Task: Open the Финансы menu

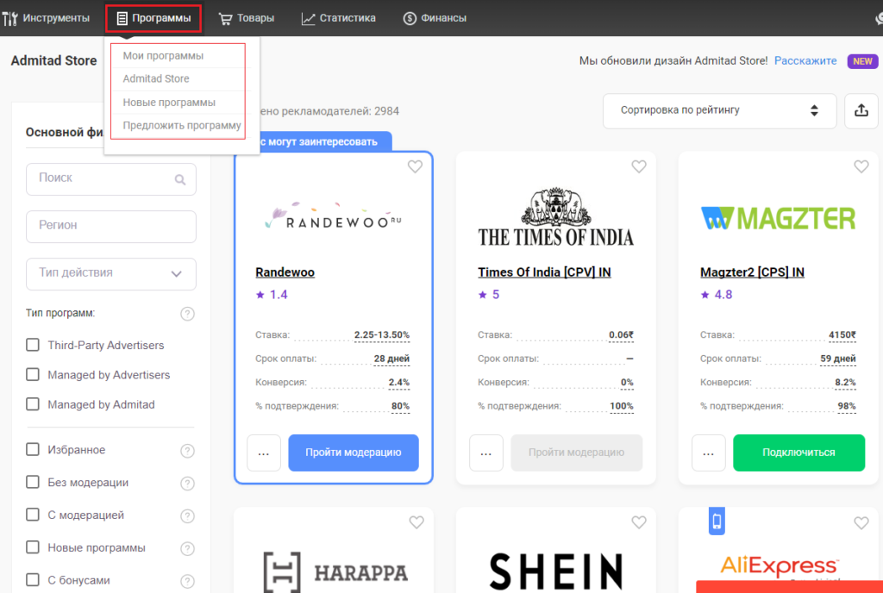Action: click(x=435, y=18)
